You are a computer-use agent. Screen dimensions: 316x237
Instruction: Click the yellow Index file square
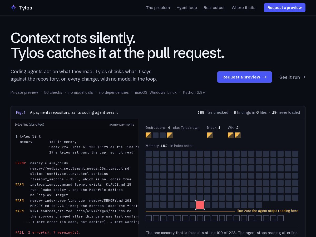210,135
